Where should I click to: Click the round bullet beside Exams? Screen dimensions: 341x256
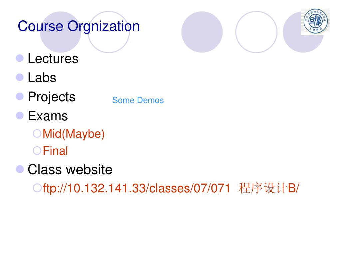pos(20,116)
